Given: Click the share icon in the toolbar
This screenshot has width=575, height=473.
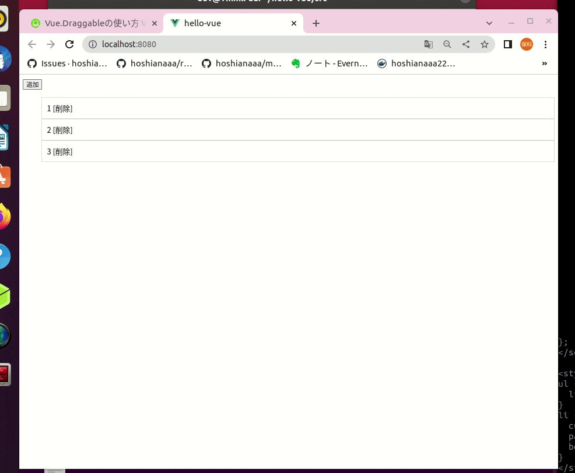Looking at the screenshot, I should click(466, 44).
